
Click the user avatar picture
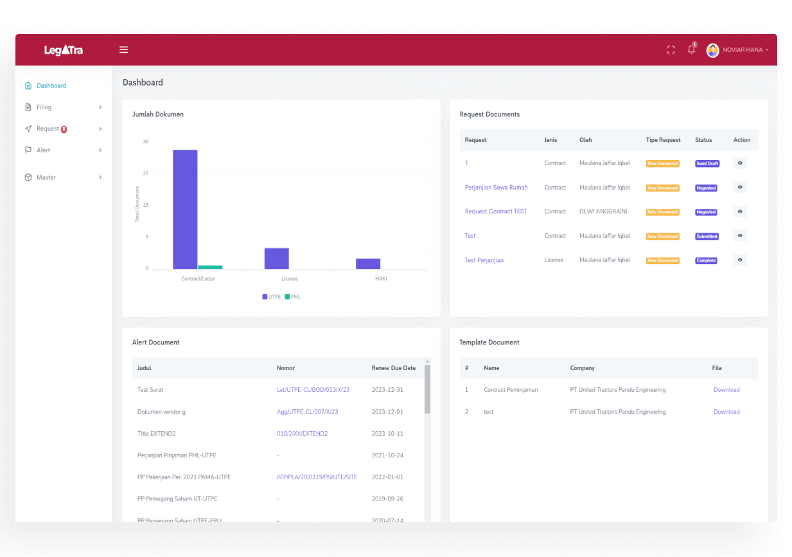pos(712,50)
